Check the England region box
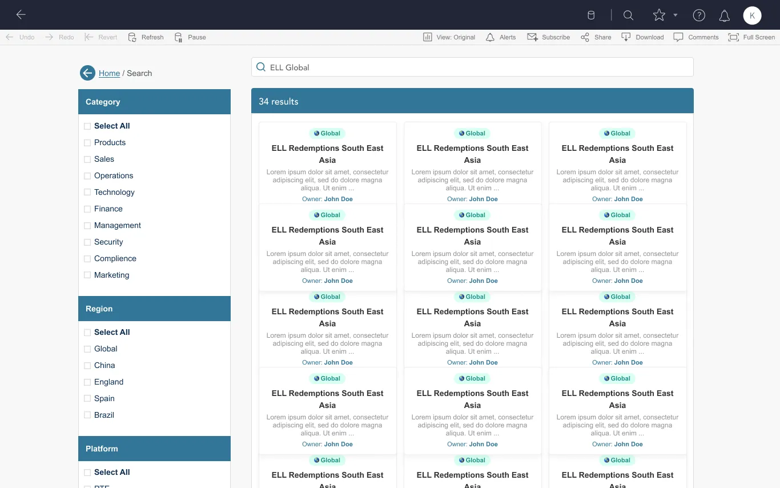The image size is (780, 488). (87, 382)
